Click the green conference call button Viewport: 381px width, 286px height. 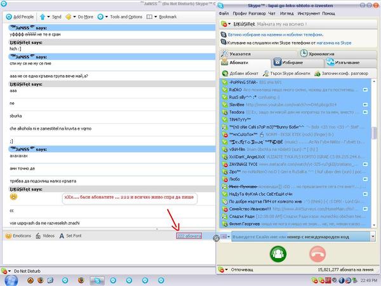pos(278,254)
